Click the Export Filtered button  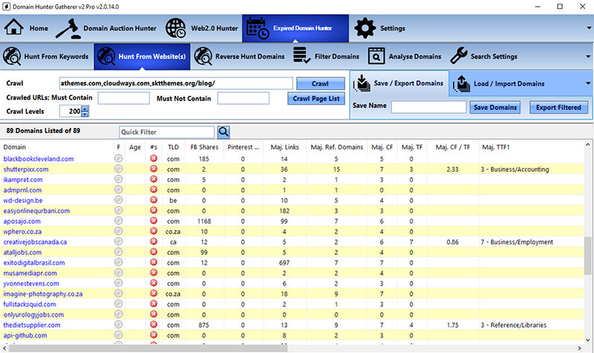(558, 108)
